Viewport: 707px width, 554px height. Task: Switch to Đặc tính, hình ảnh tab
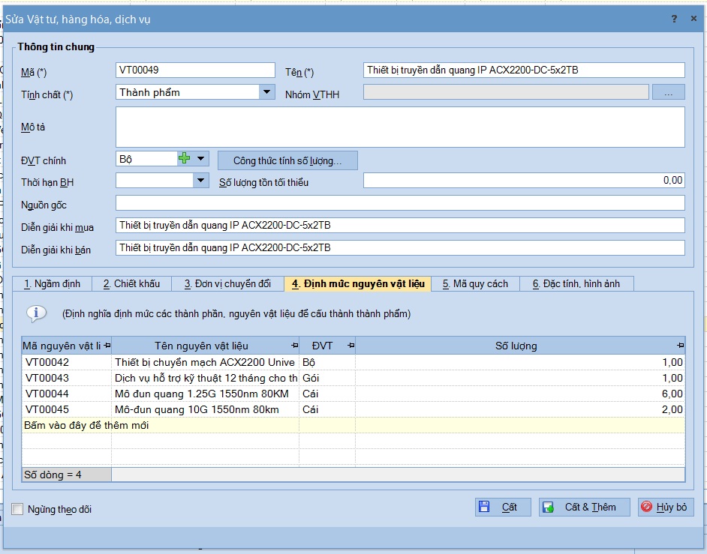[x=576, y=284]
